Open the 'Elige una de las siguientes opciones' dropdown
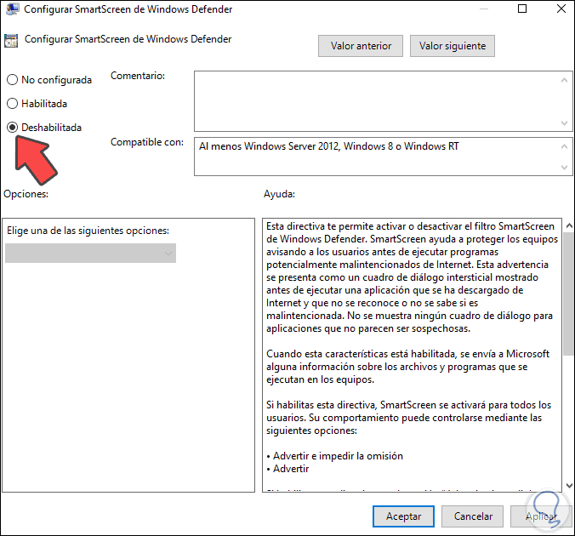Image resolution: width=575 pixels, height=536 pixels. tap(90, 254)
